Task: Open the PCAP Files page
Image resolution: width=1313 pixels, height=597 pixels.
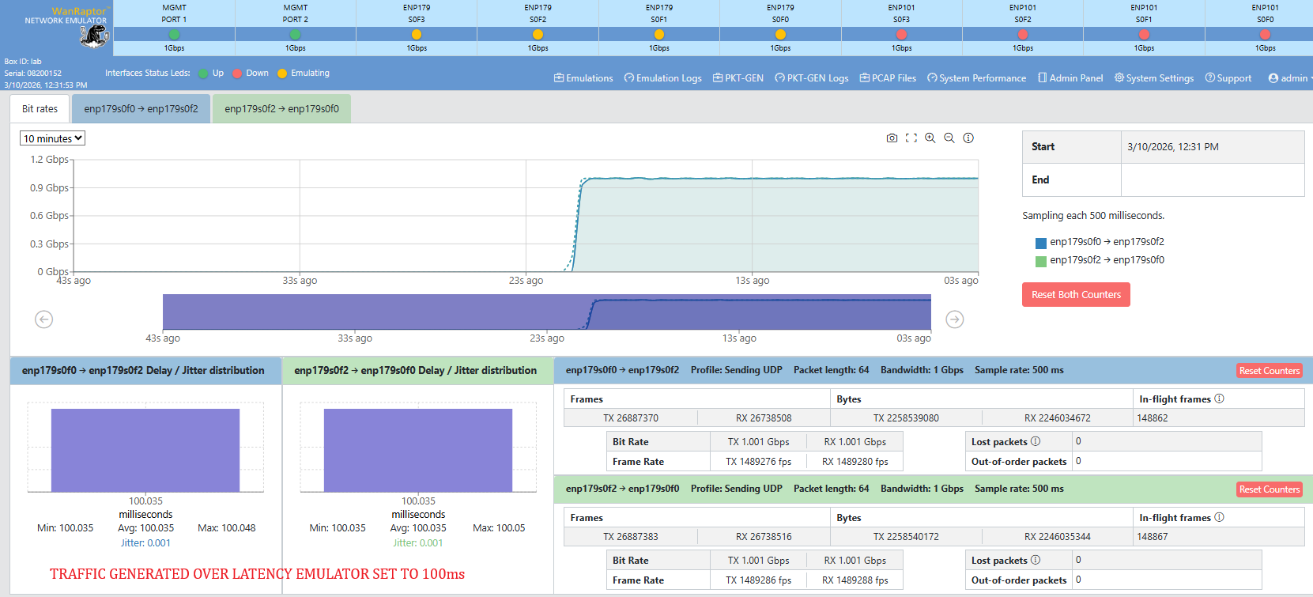Action: pyautogui.click(x=888, y=78)
